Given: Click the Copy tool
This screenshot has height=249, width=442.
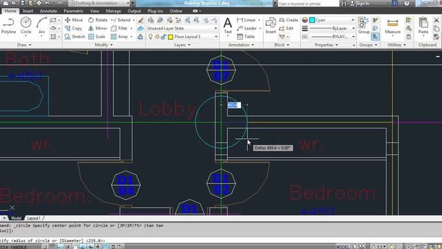Looking at the screenshot, I should coord(73,28).
